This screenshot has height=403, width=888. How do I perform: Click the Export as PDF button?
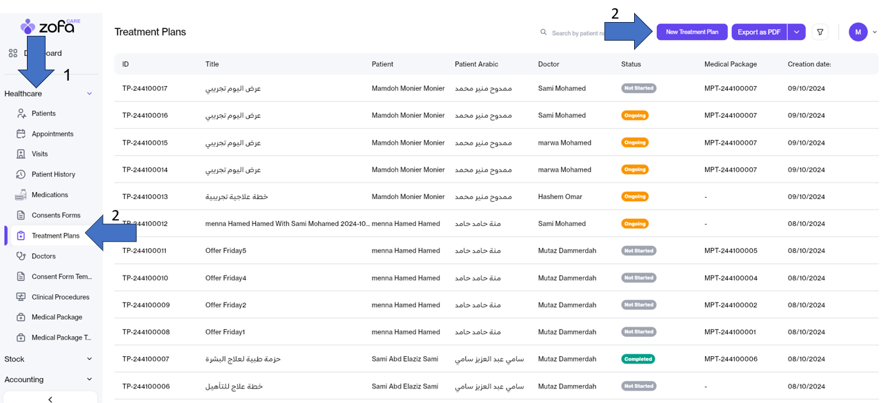pyautogui.click(x=758, y=32)
